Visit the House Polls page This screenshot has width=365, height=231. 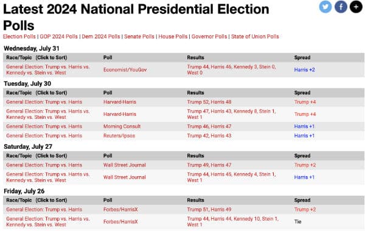point(173,37)
